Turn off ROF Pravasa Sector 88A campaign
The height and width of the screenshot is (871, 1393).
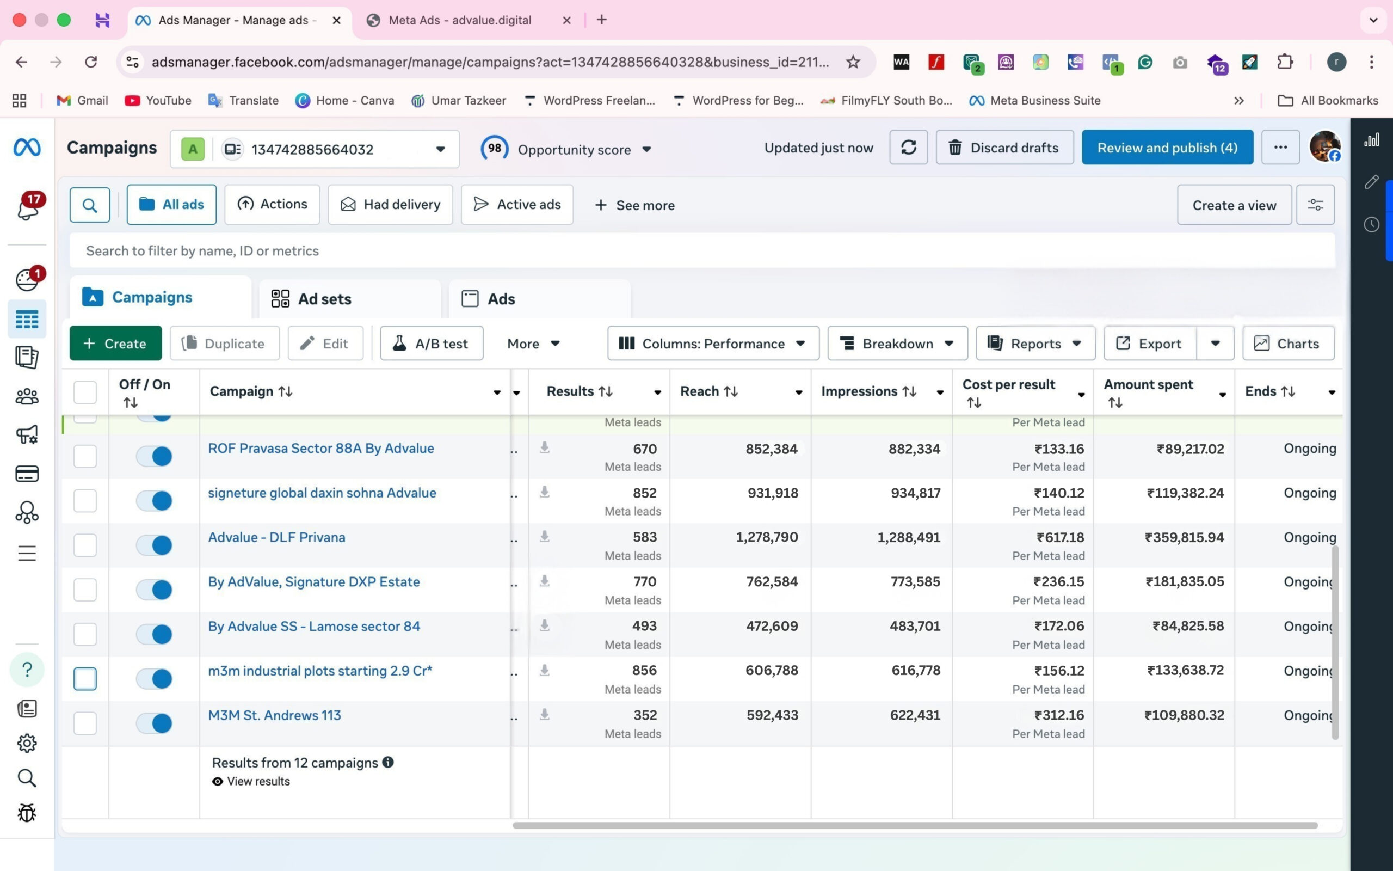tap(155, 456)
